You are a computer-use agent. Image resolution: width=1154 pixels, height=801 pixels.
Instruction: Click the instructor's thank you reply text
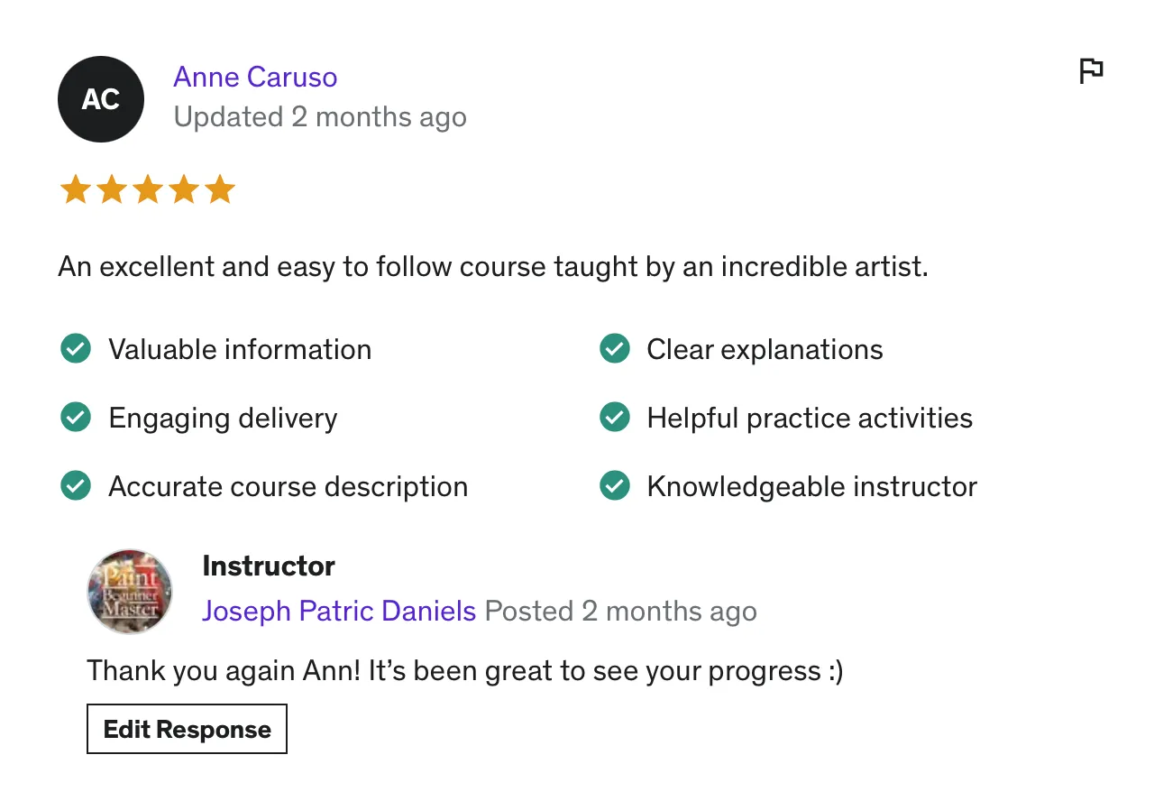click(x=464, y=671)
